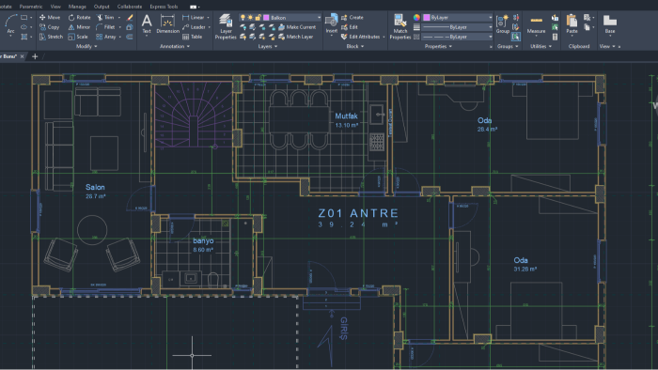Click the Base view tool

(610, 23)
